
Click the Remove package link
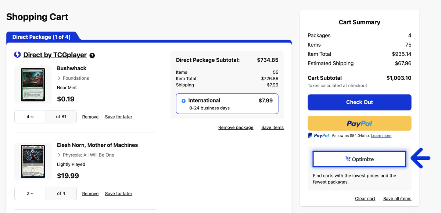pyautogui.click(x=236, y=127)
